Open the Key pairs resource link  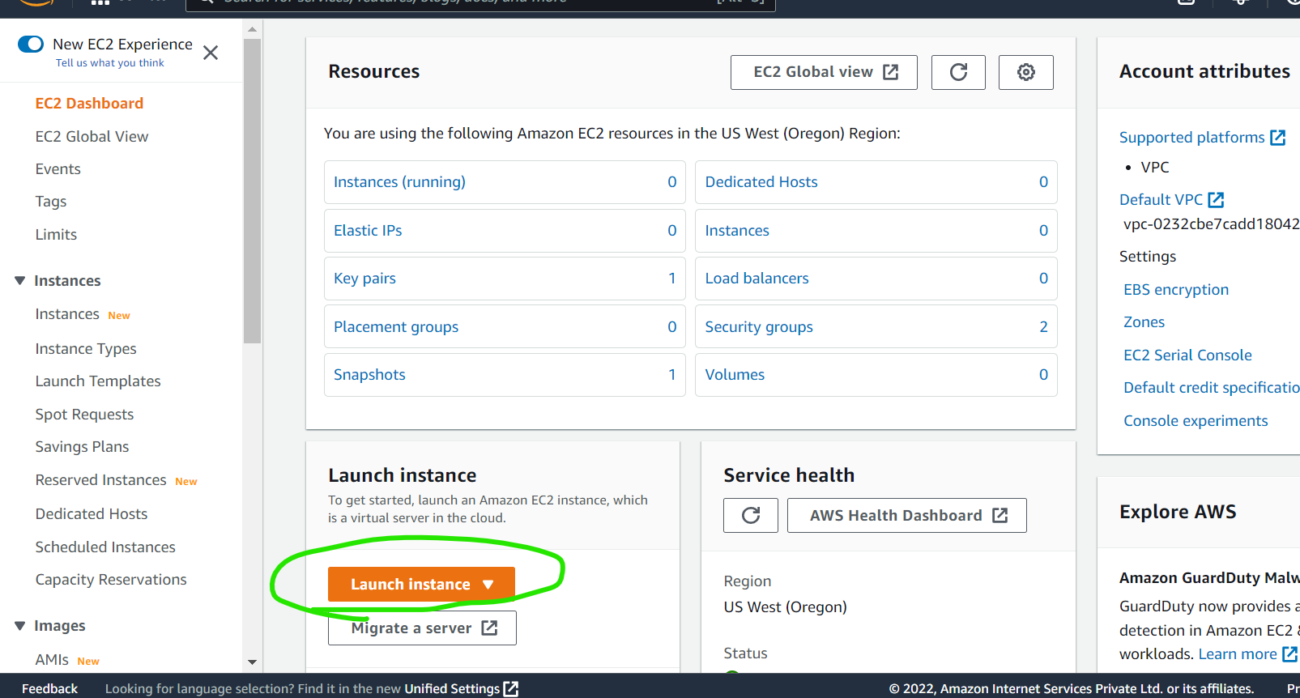[364, 279]
